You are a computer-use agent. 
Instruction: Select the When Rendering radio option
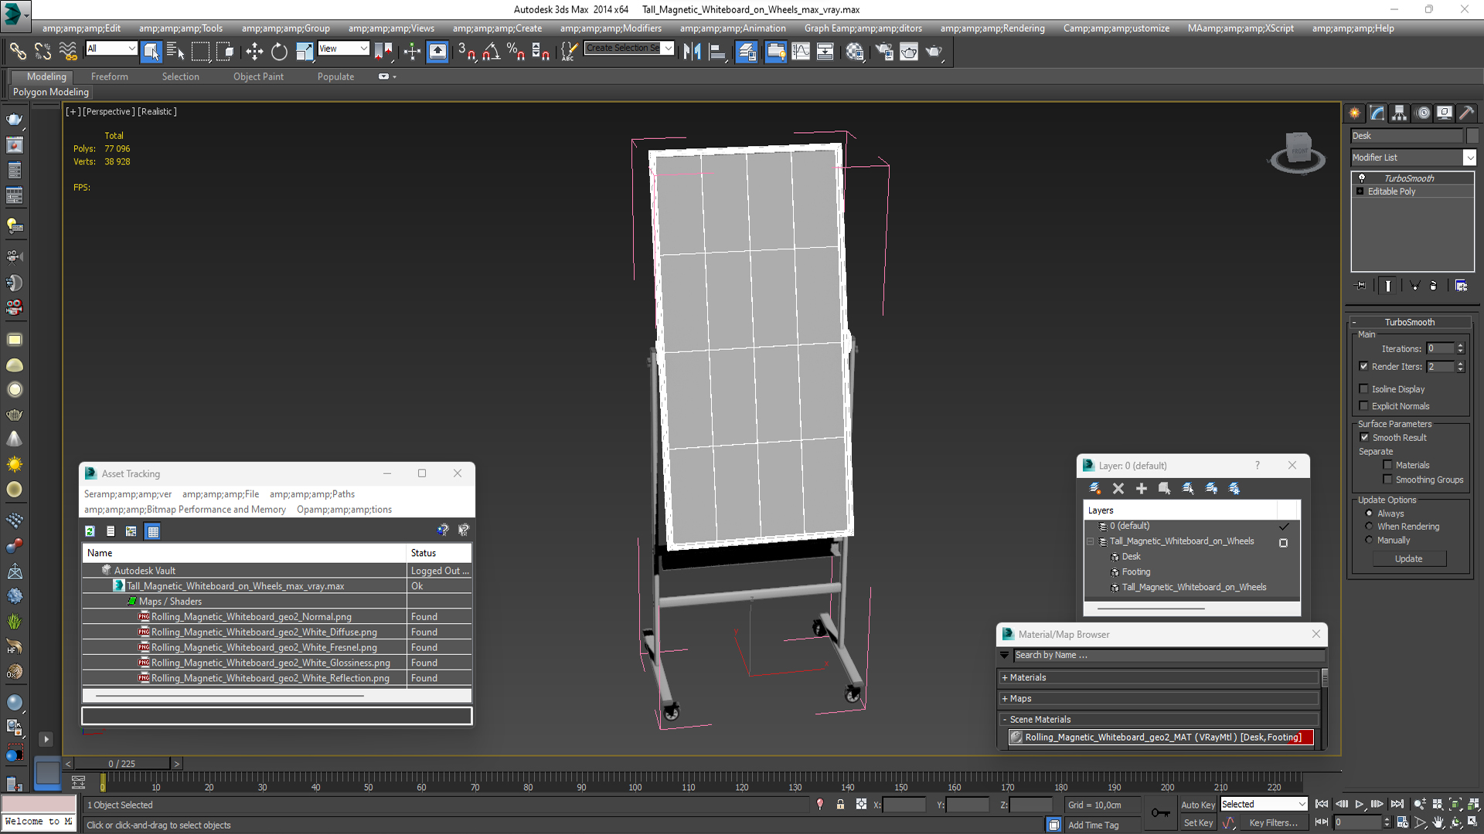(1369, 527)
